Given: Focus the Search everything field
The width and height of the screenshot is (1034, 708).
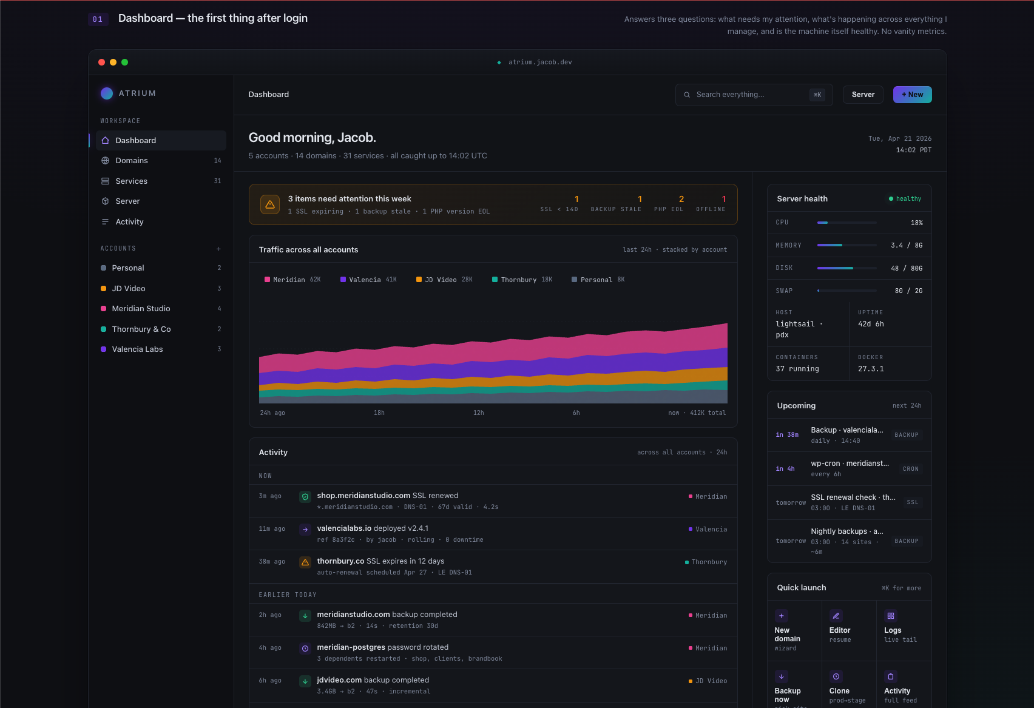Looking at the screenshot, I should (x=754, y=95).
